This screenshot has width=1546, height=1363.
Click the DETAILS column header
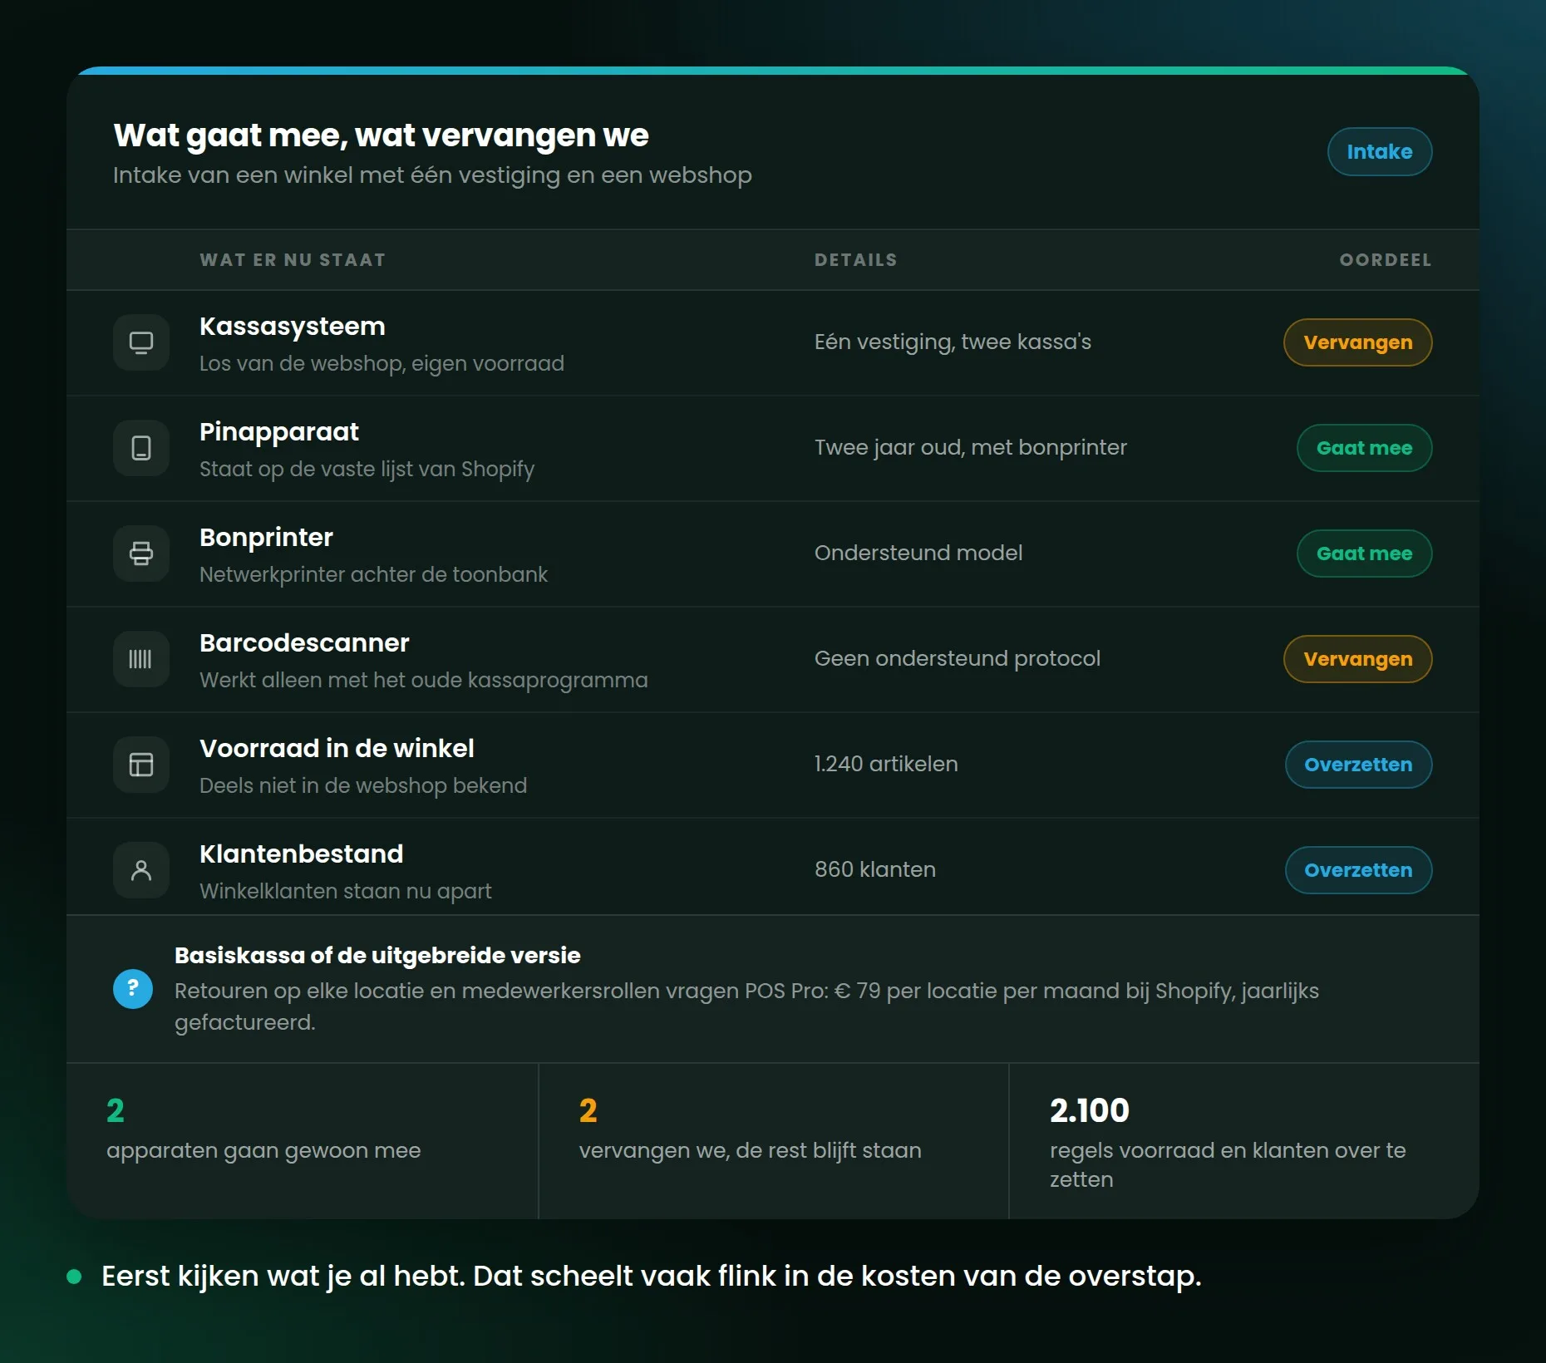pos(856,260)
